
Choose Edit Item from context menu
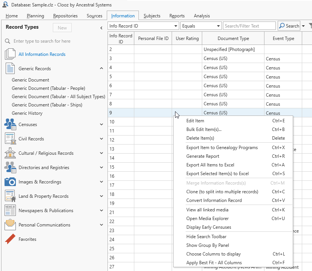195,121
